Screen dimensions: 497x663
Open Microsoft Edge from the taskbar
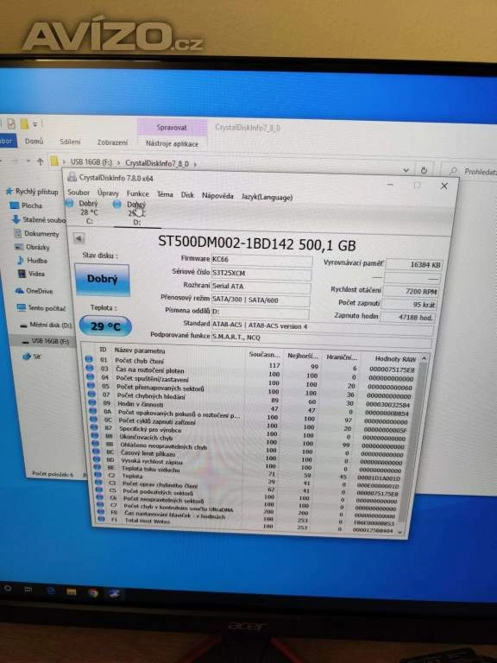(51, 590)
